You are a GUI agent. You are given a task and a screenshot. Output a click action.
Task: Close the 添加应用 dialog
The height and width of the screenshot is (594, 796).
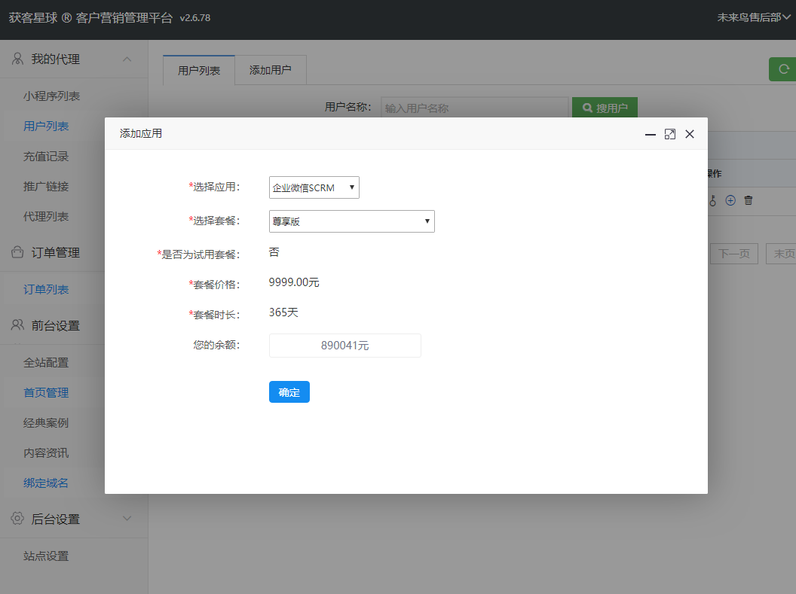tap(689, 134)
